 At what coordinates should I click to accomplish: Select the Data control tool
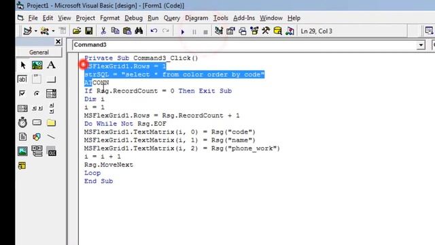pos(37,151)
